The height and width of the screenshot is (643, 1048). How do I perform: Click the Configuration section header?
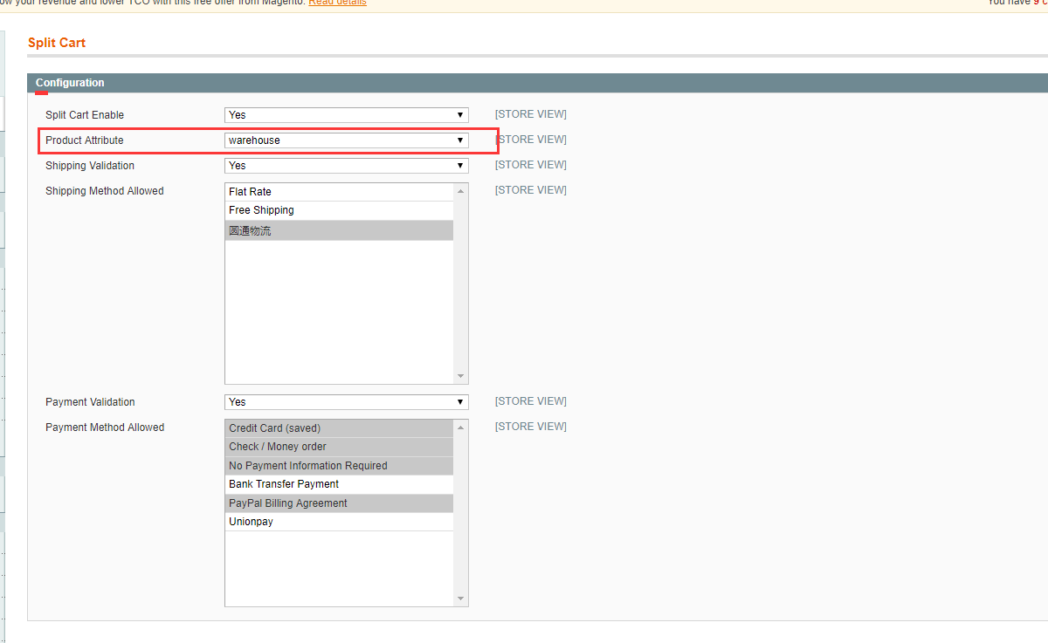(70, 83)
